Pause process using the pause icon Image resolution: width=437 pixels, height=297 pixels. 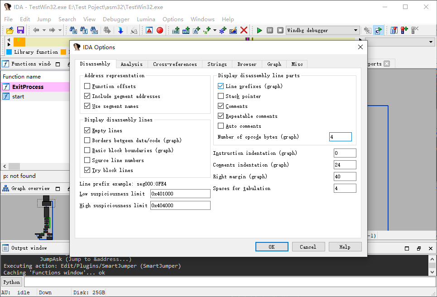270,30
